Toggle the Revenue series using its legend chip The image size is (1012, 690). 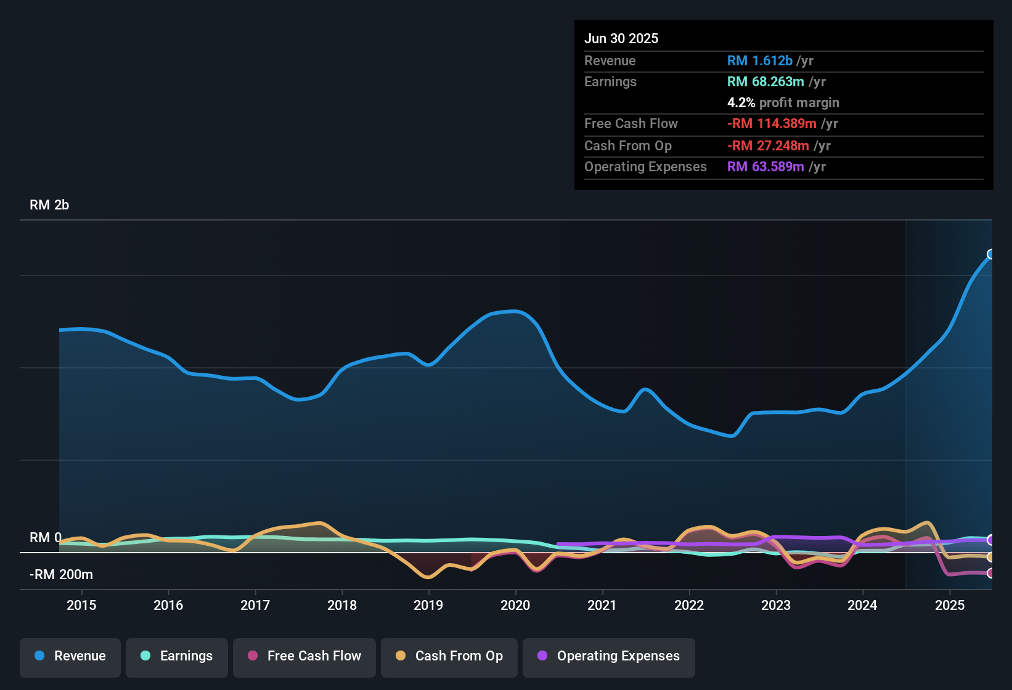point(70,656)
